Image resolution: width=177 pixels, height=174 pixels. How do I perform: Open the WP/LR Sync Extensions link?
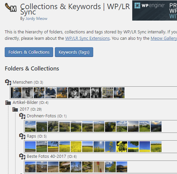pyautogui.click(x=87, y=38)
